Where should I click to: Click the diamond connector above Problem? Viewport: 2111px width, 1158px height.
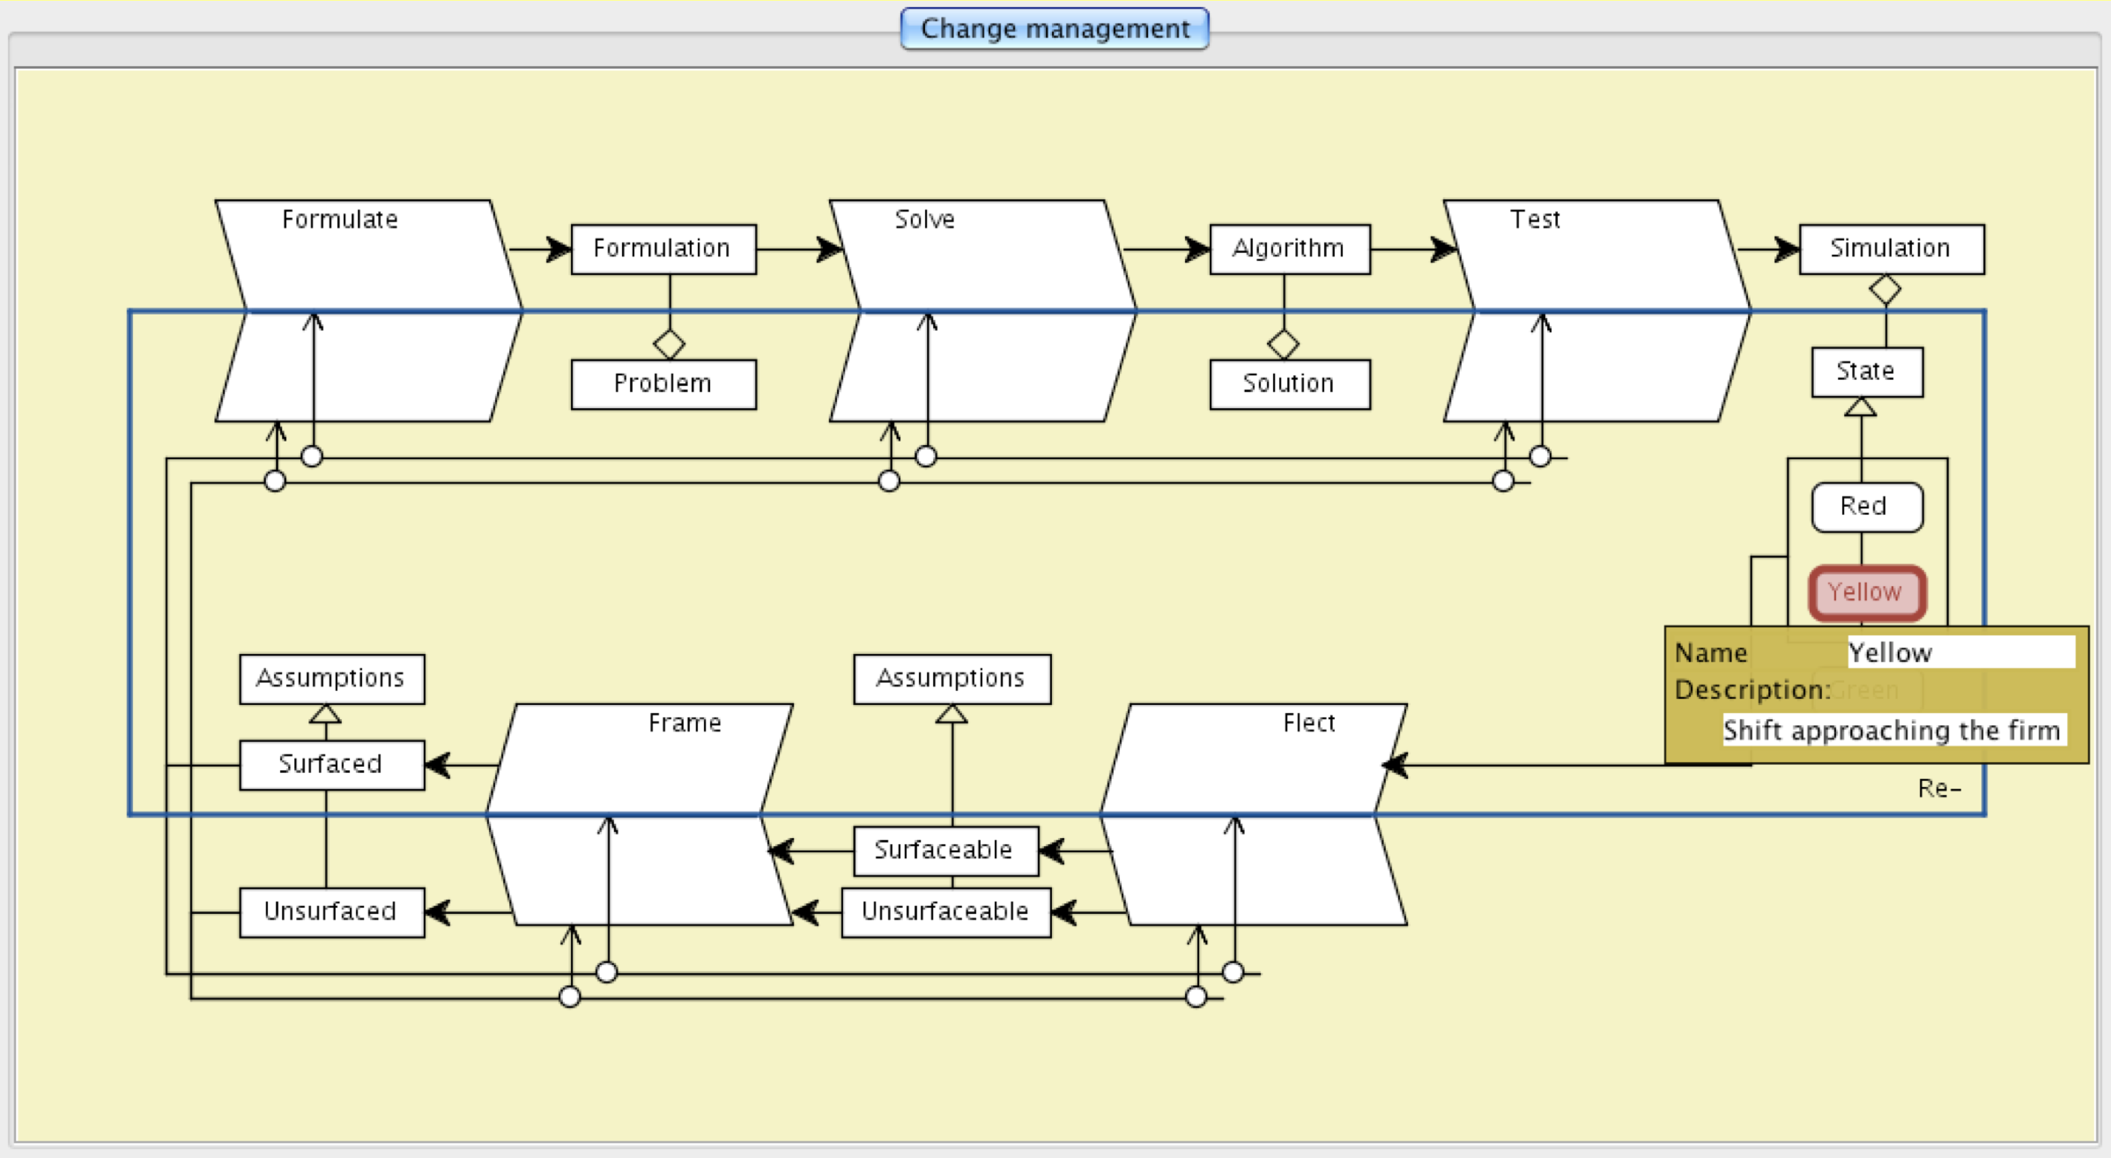pyautogui.click(x=669, y=344)
